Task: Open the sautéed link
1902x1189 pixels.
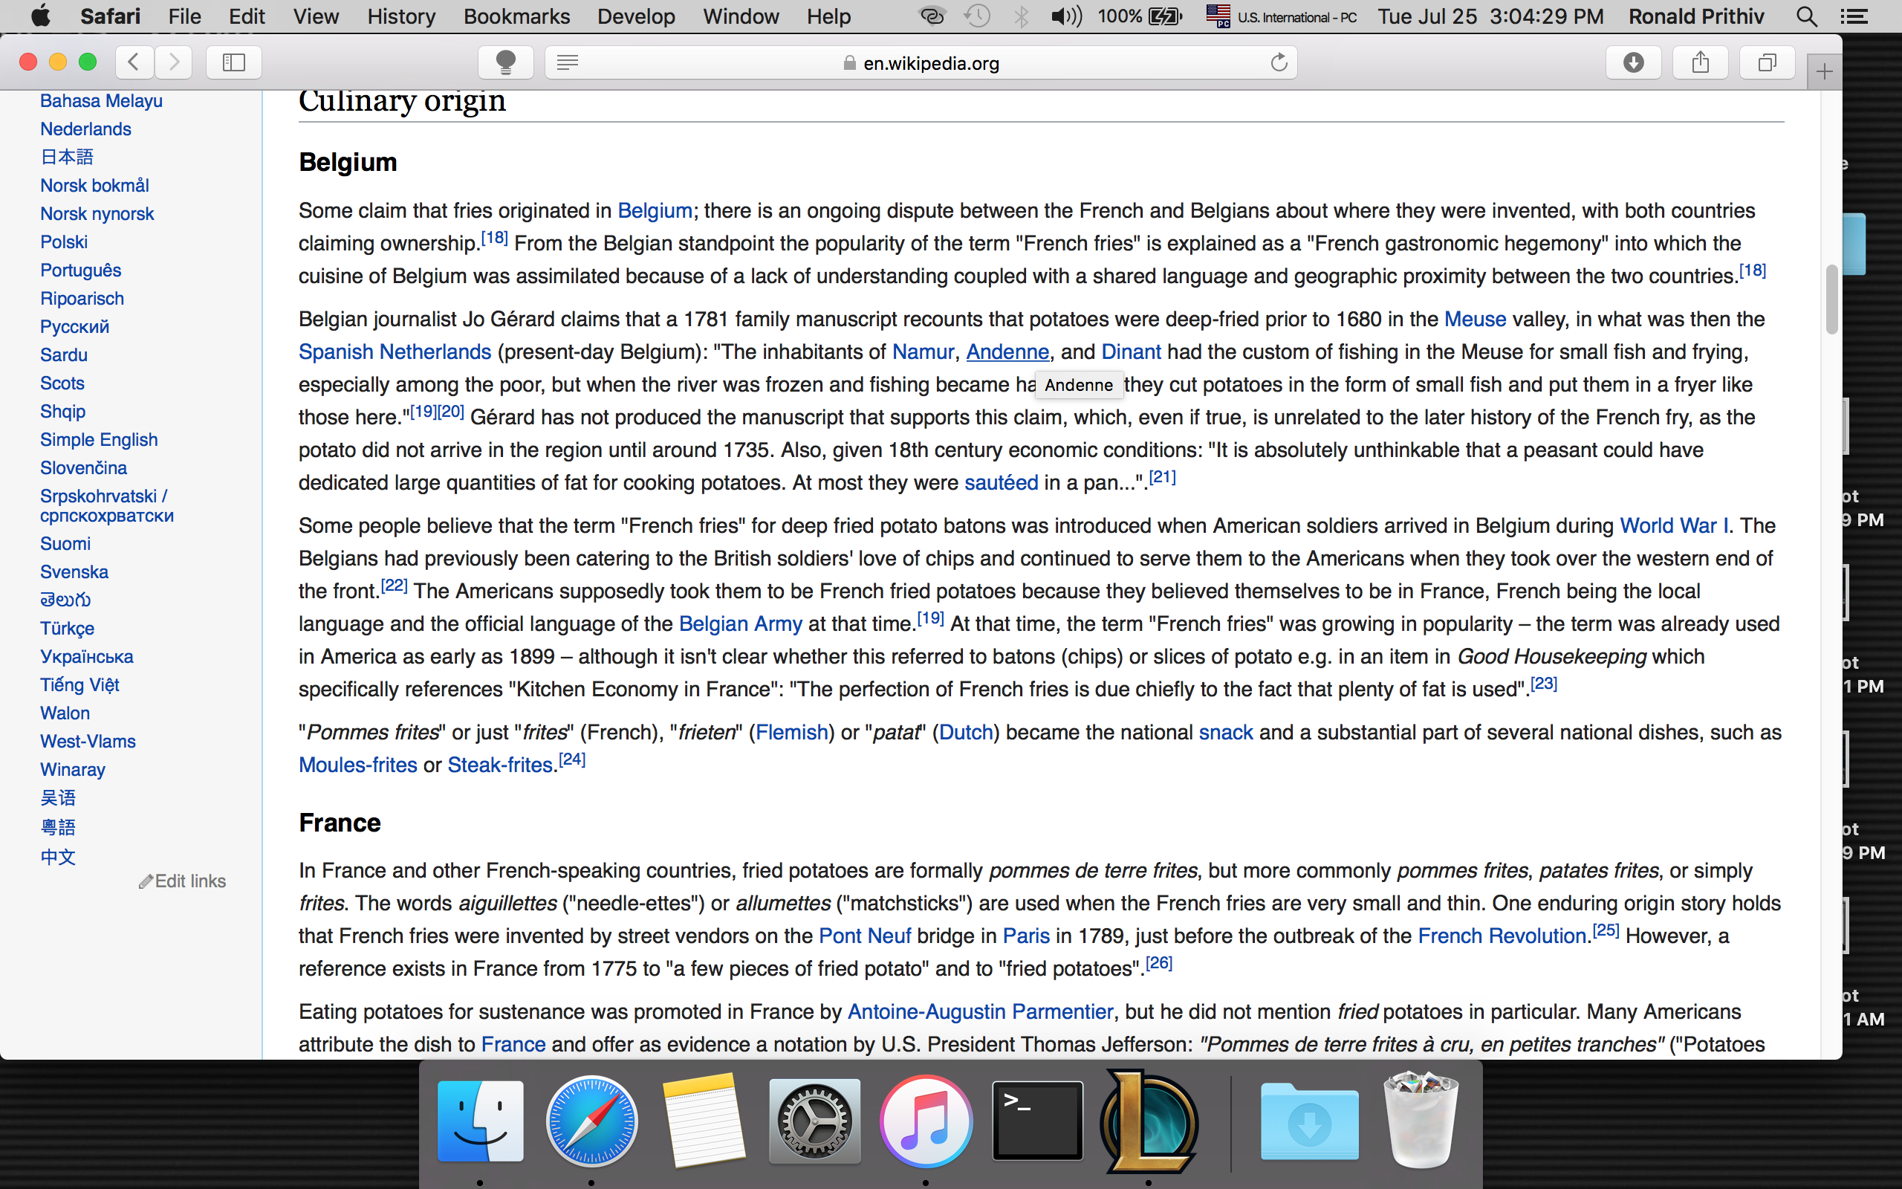Action: [x=1002, y=482]
